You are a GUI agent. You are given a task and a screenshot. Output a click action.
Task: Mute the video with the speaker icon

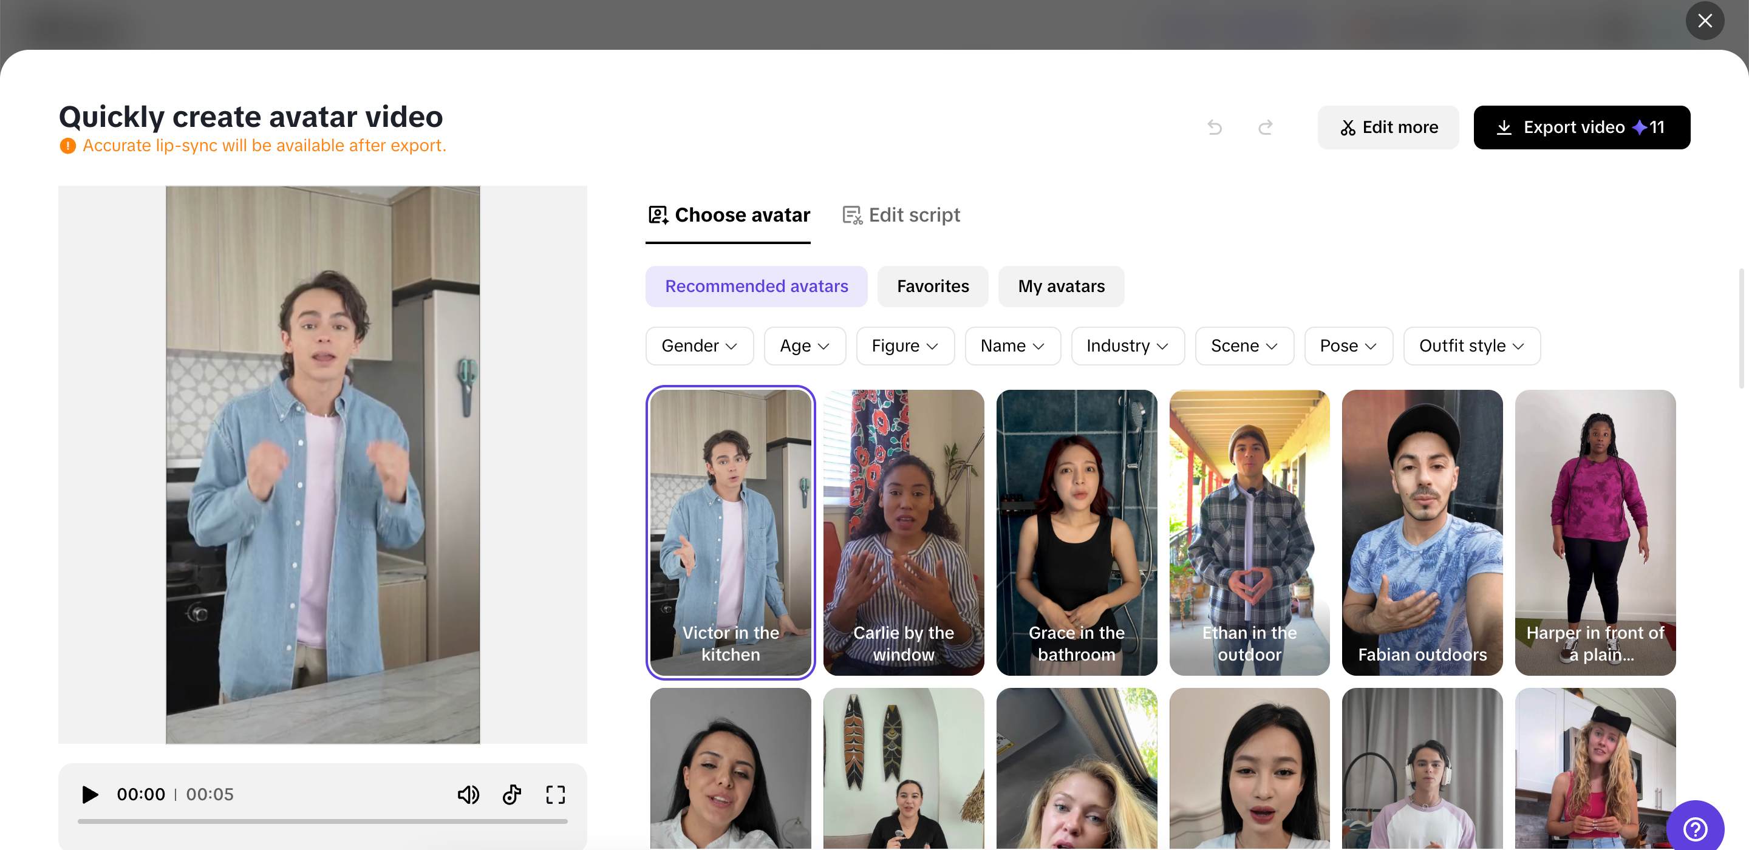coord(468,794)
